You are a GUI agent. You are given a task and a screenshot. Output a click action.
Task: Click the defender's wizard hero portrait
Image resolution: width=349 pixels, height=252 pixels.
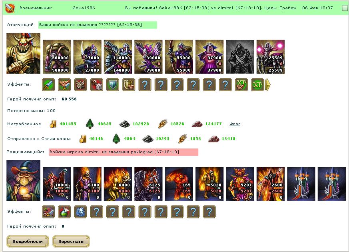pyautogui.click(x=23, y=180)
